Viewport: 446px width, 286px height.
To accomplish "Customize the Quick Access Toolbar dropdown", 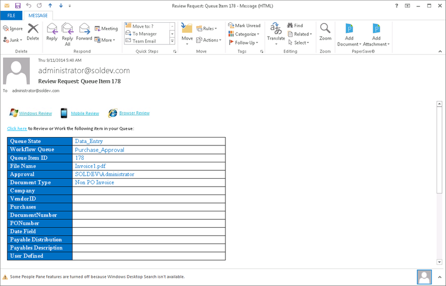I will (70, 5).
